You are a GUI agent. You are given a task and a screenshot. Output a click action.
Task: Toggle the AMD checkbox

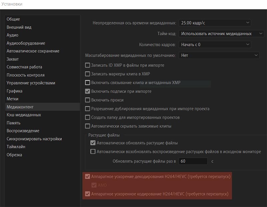pyautogui.click(x=94, y=185)
